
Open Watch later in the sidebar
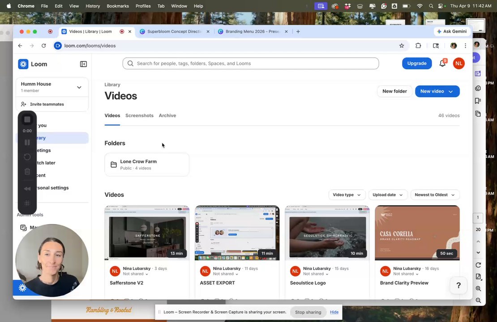[46, 163]
